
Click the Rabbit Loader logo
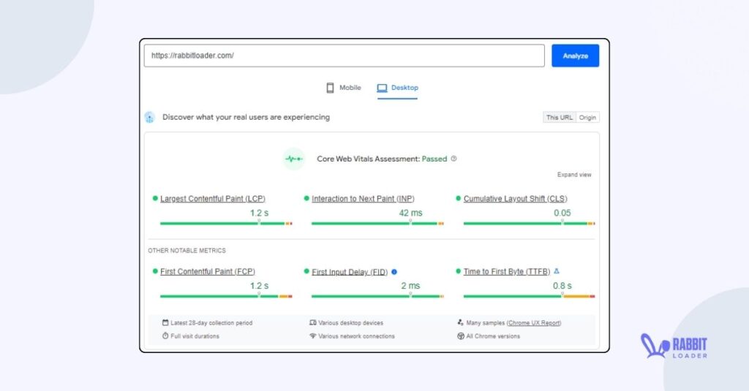click(x=674, y=346)
